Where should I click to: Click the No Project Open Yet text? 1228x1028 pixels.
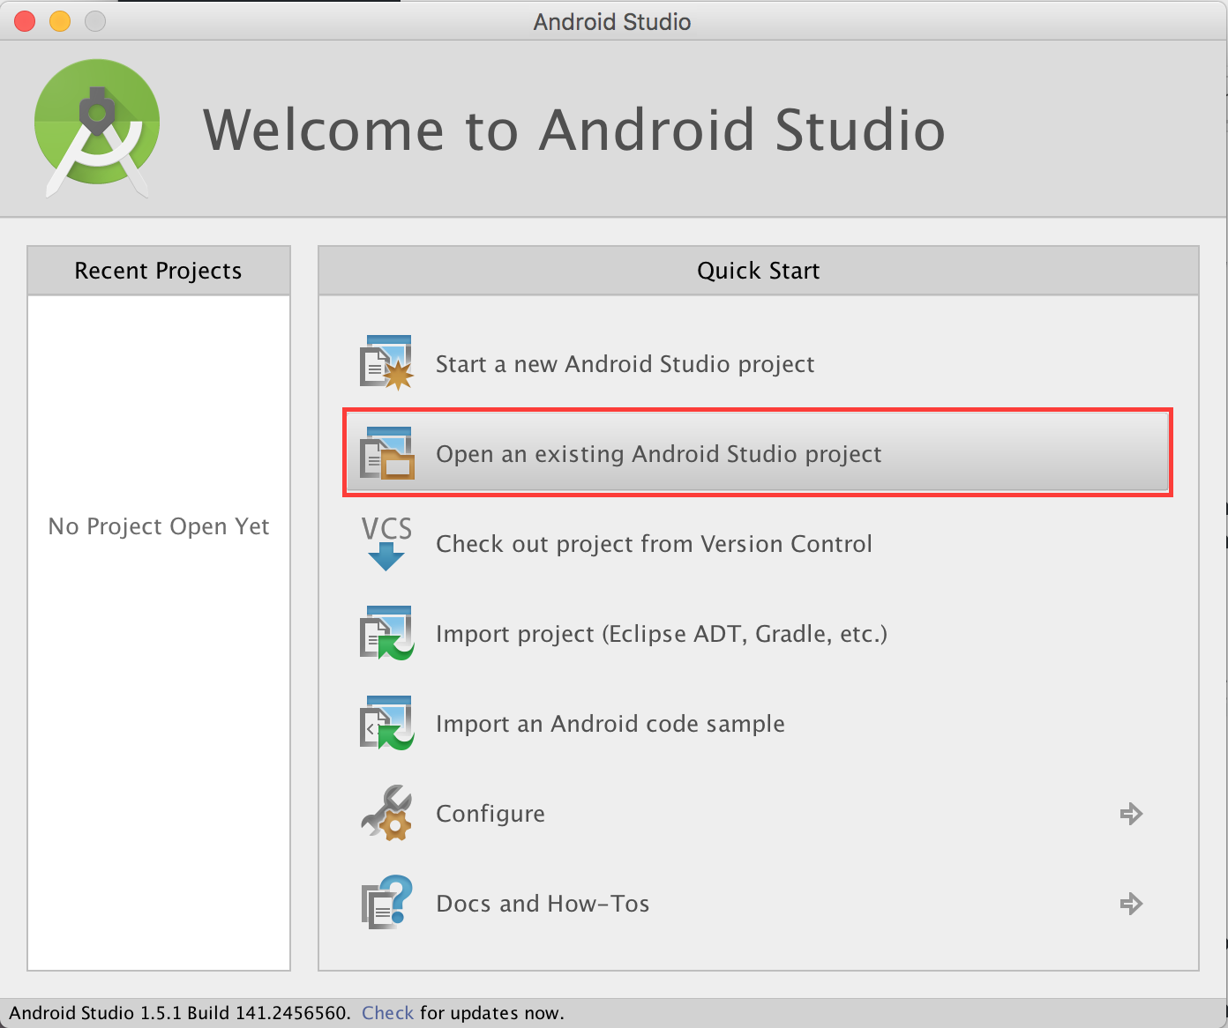pos(159,526)
